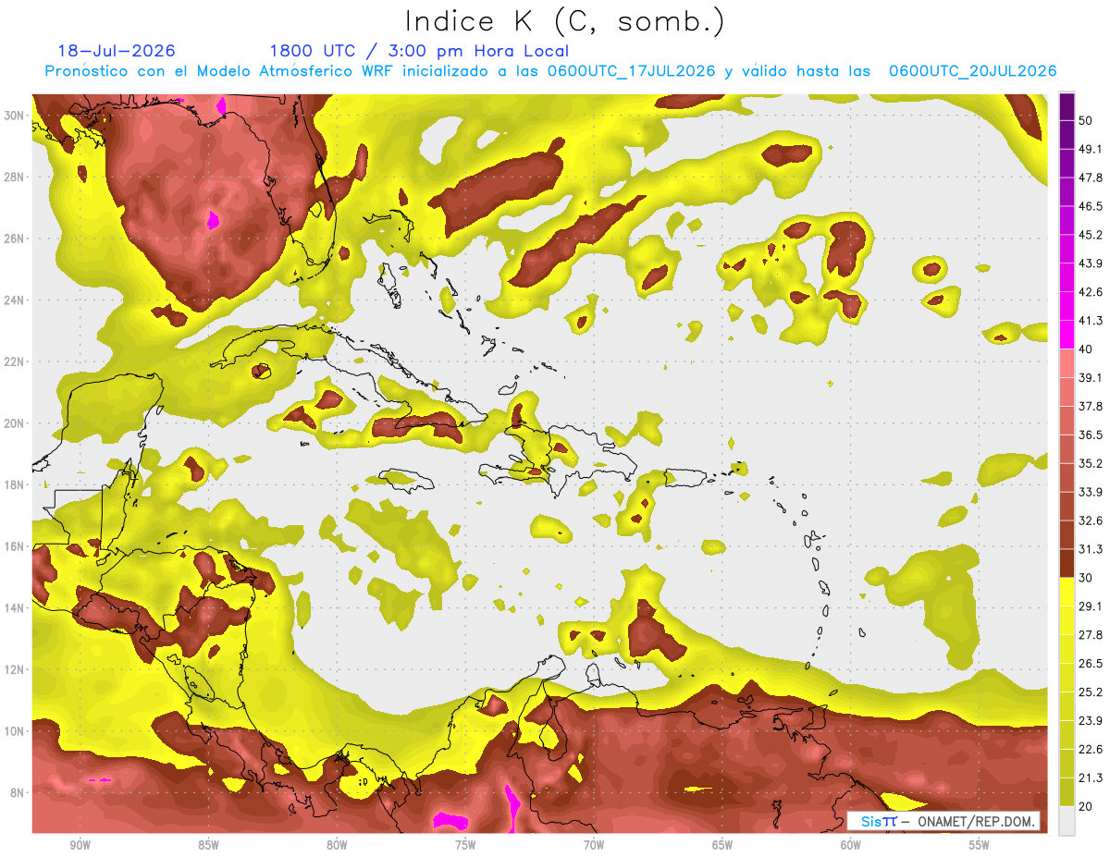Click the colorbar value 32.6
1110x857 pixels.
(x=1091, y=520)
